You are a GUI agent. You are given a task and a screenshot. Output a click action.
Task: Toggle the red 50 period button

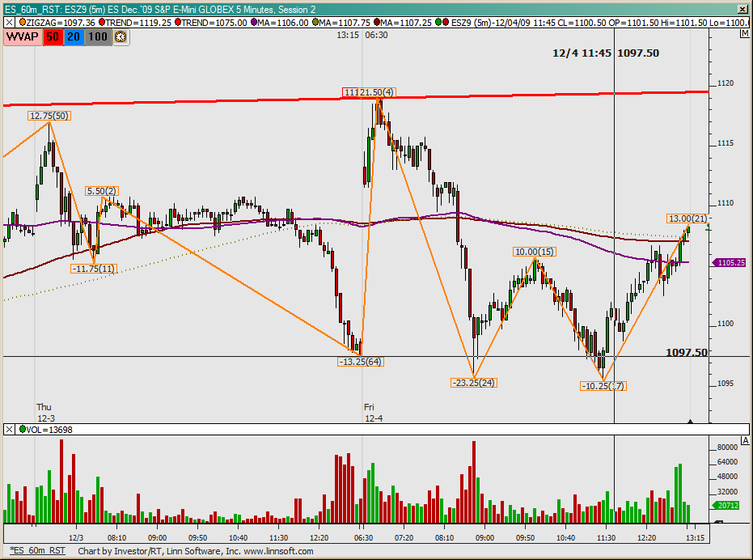[x=52, y=37]
